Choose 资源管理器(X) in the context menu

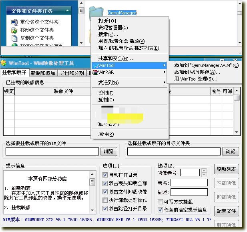(x=130, y=28)
